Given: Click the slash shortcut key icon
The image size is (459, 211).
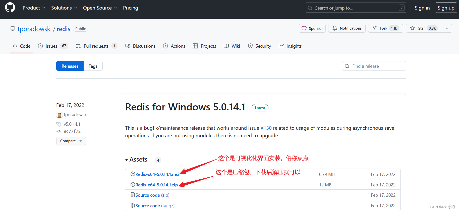Looking at the screenshot, I should click(401, 8).
